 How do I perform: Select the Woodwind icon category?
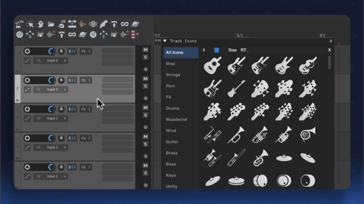[x=176, y=120]
